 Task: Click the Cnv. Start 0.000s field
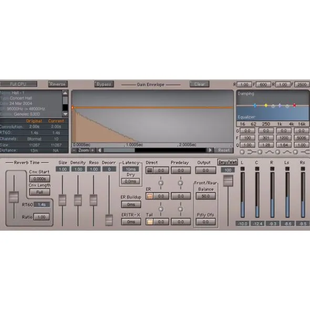pyautogui.click(x=39, y=179)
